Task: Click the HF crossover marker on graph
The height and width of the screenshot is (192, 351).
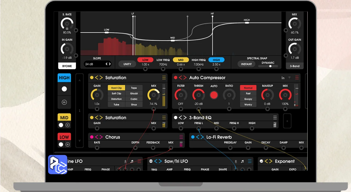Action: tap(213, 16)
